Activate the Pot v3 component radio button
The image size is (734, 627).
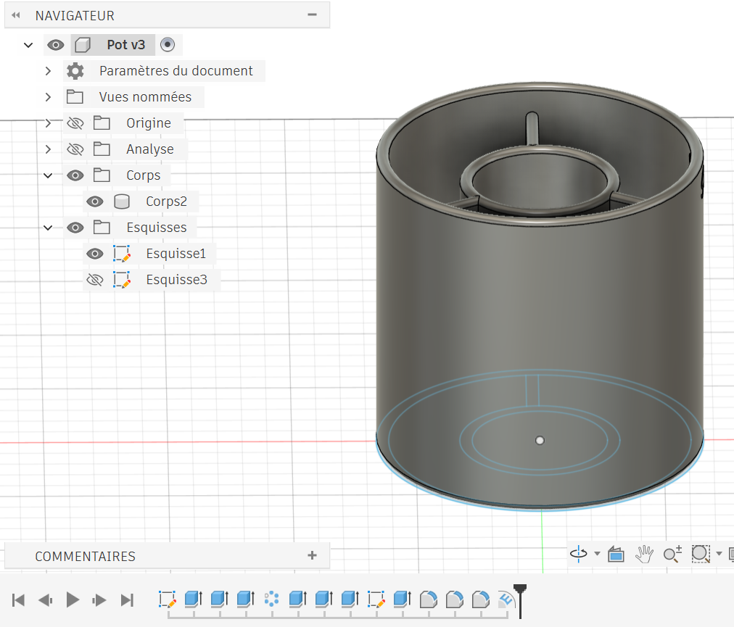coord(168,45)
